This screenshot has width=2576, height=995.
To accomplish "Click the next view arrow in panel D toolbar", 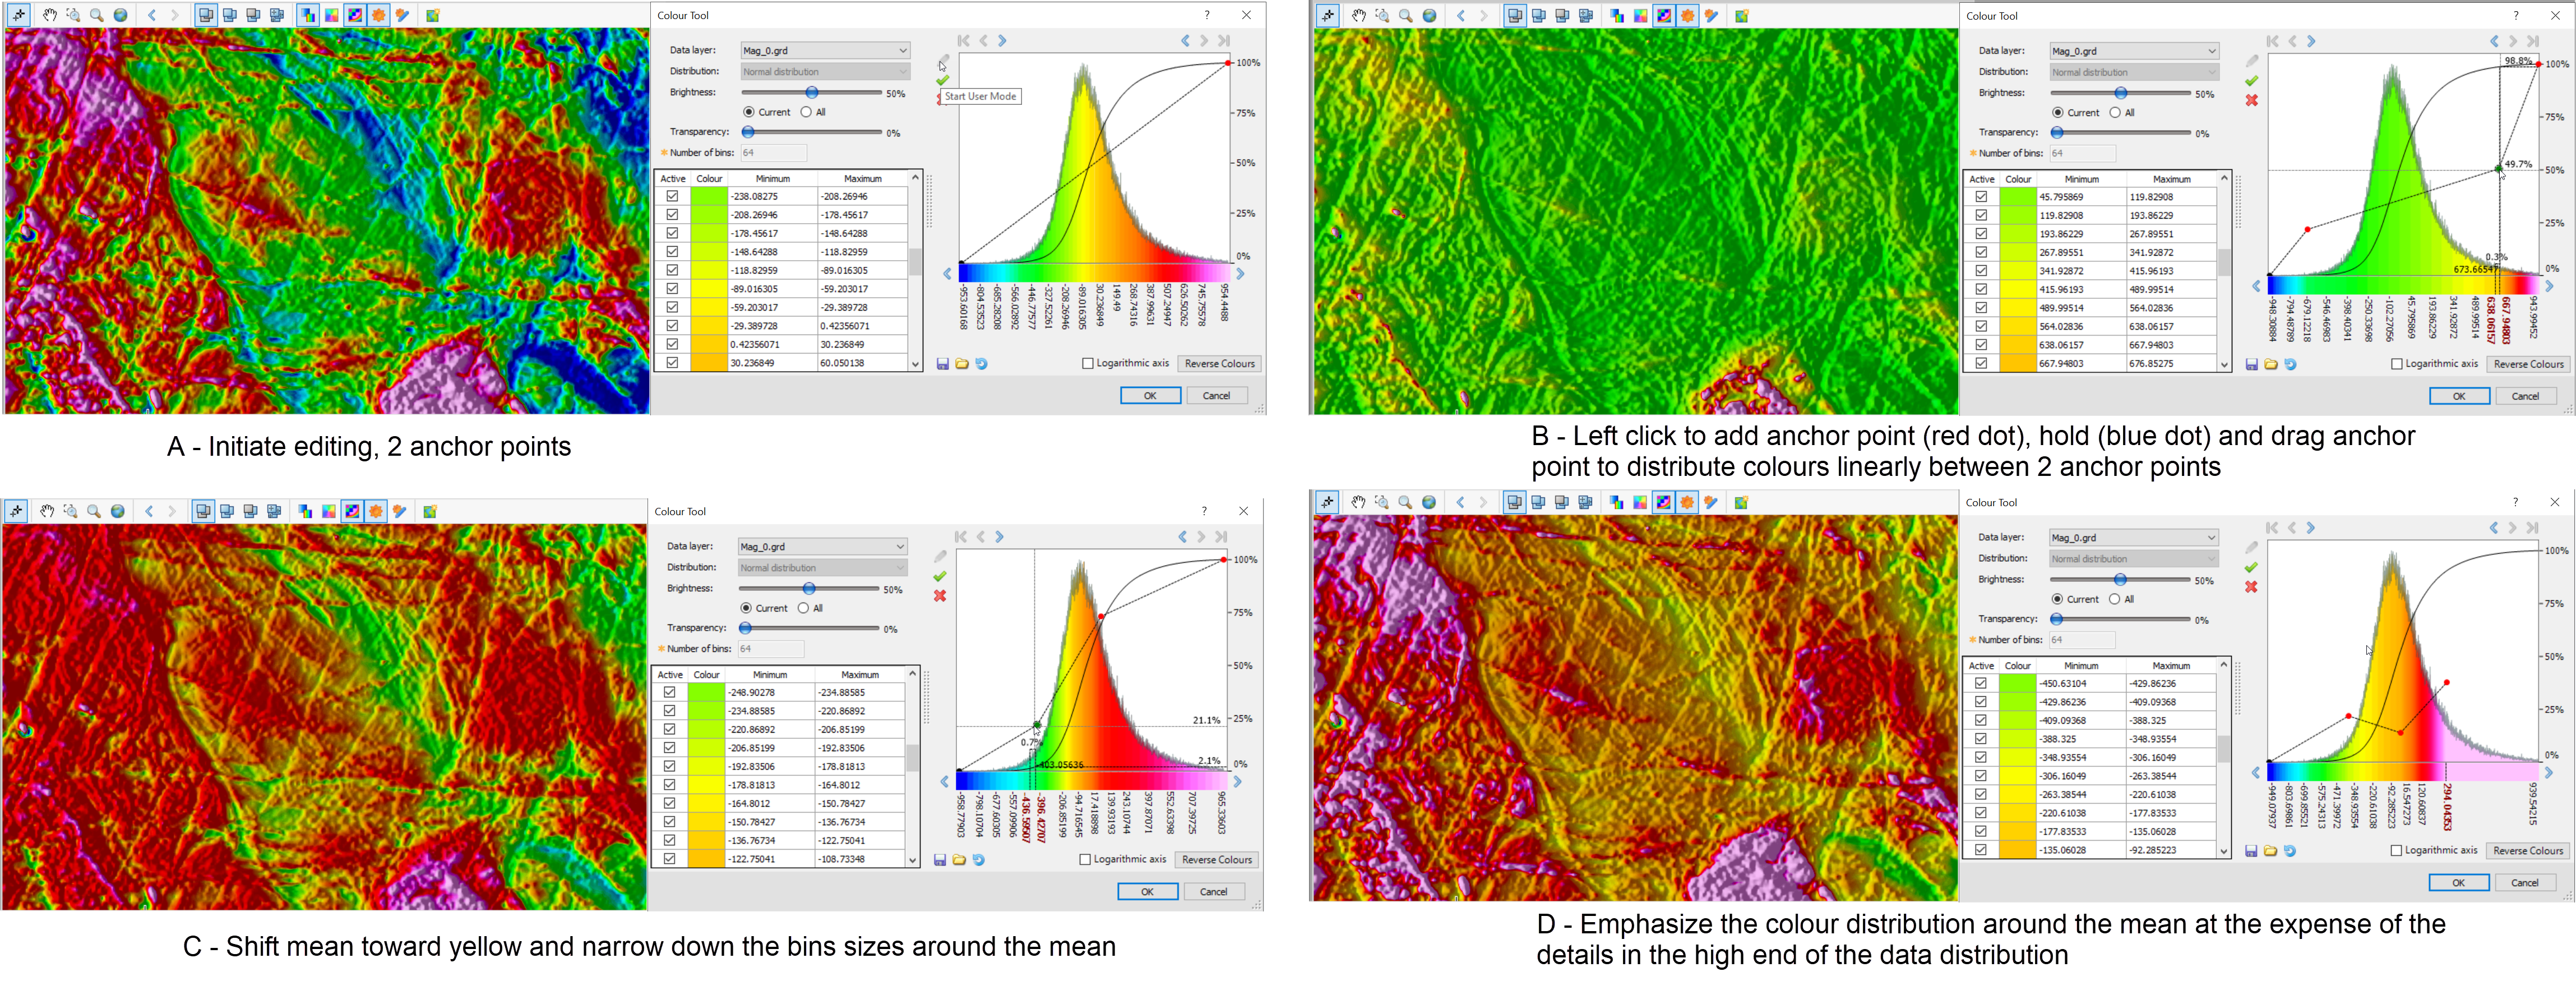I will (1483, 502).
